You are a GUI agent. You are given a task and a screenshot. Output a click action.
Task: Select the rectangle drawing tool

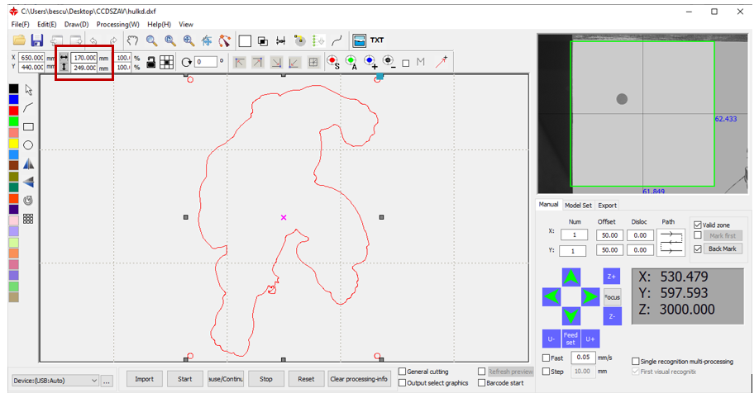[x=28, y=126]
